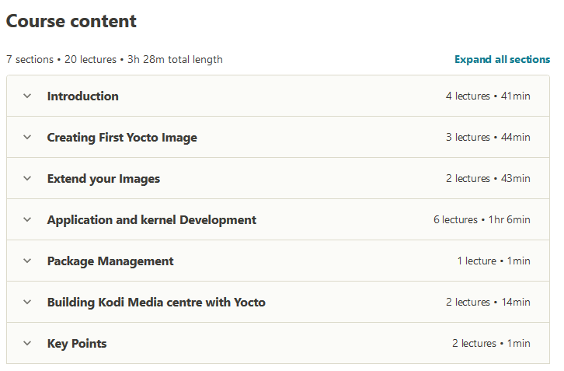Click the Package Management section title
Image resolution: width=564 pixels, height=371 pixels.
(x=110, y=261)
